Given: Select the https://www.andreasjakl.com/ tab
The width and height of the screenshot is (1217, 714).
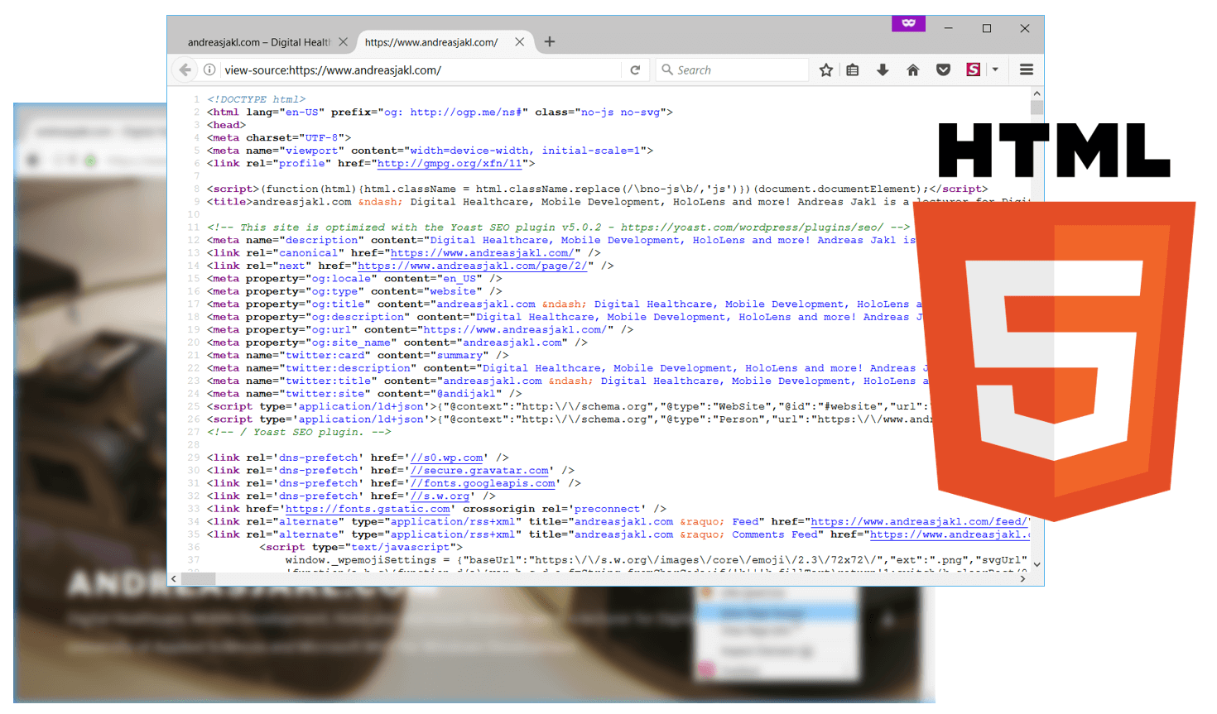Looking at the screenshot, I should 431,42.
